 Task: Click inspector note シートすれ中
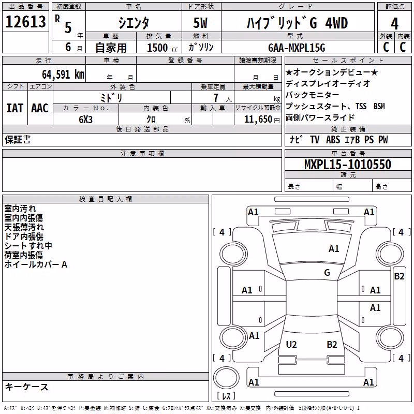click(28, 245)
